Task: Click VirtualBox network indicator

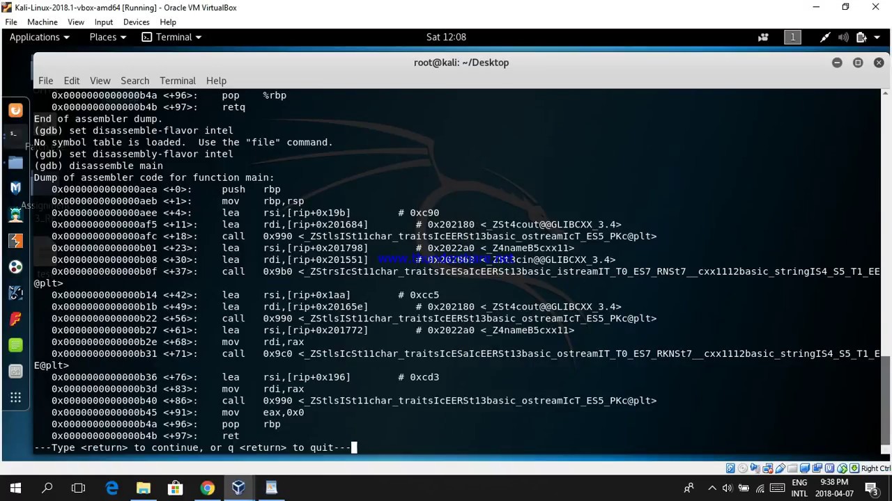Action: (768, 468)
